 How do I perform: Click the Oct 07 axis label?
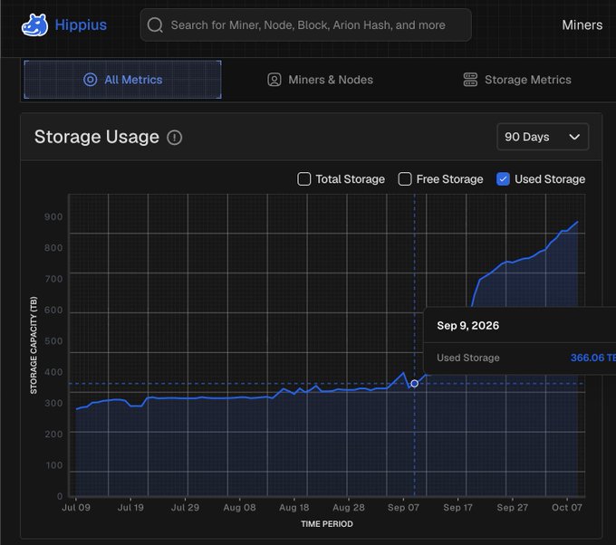pyautogui.click(x=566, y=507)
